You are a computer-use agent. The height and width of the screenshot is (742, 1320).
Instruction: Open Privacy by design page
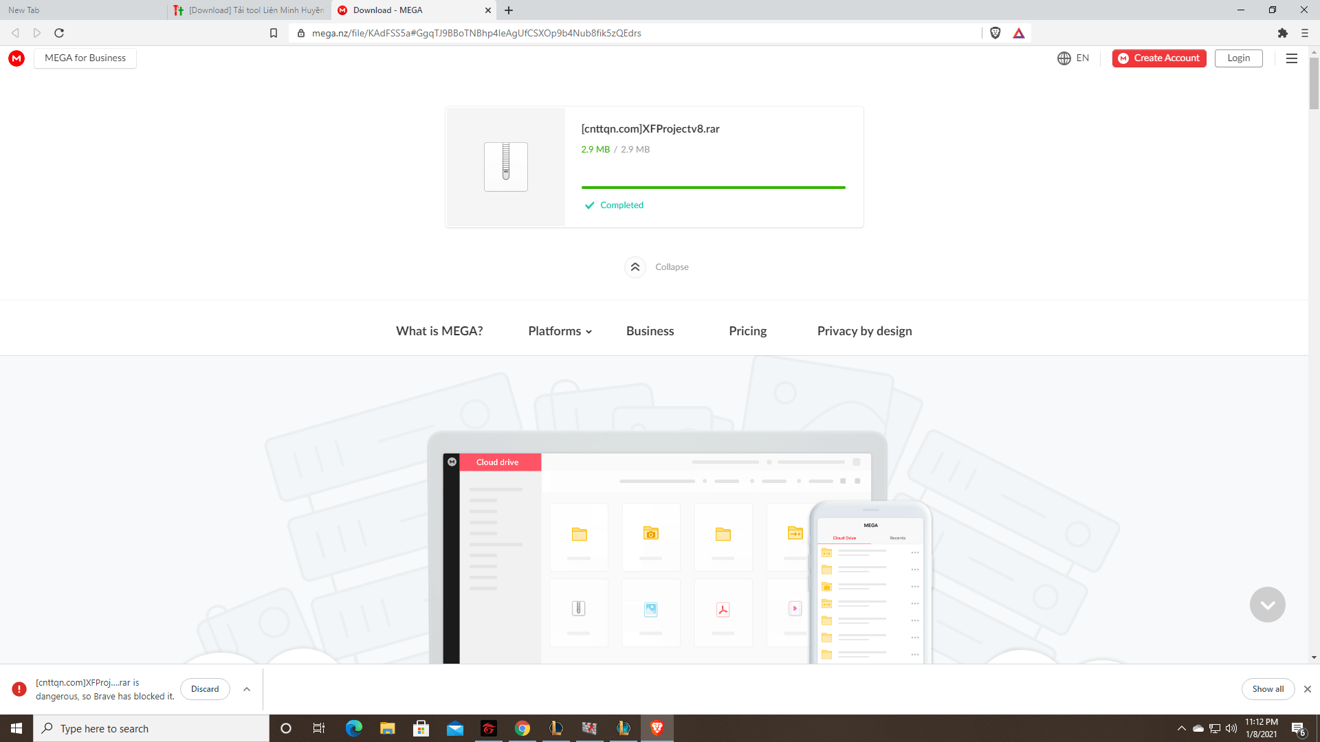click(865, 331)
